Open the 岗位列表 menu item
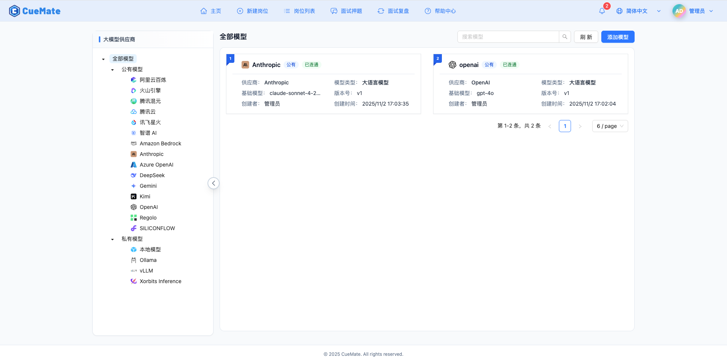The height and width of the screenshot is (363, 727). 299,11
